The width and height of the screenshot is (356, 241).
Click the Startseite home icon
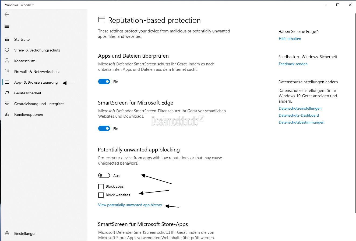click(7, 39)
